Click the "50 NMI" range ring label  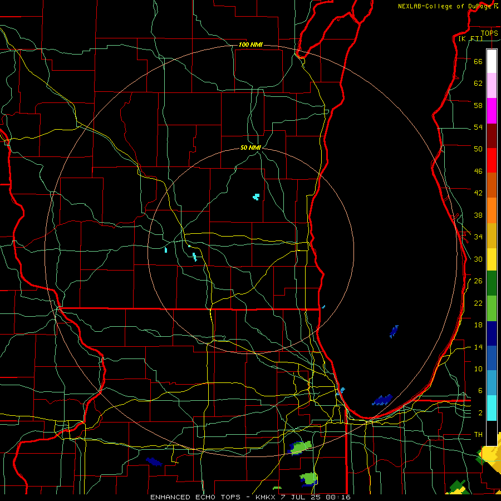(x=250, y=148)
